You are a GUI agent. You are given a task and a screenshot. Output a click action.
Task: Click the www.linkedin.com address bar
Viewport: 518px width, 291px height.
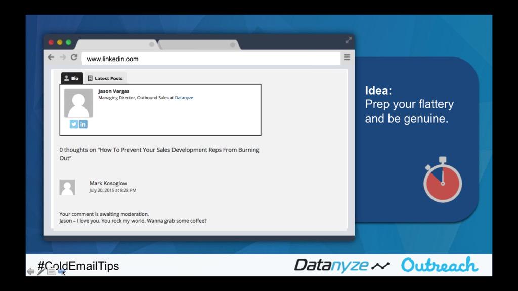pyautogui.click(x=211, y=59)
